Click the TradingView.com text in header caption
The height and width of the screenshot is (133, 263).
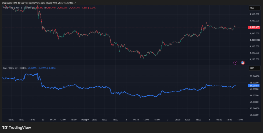[36, 3]
